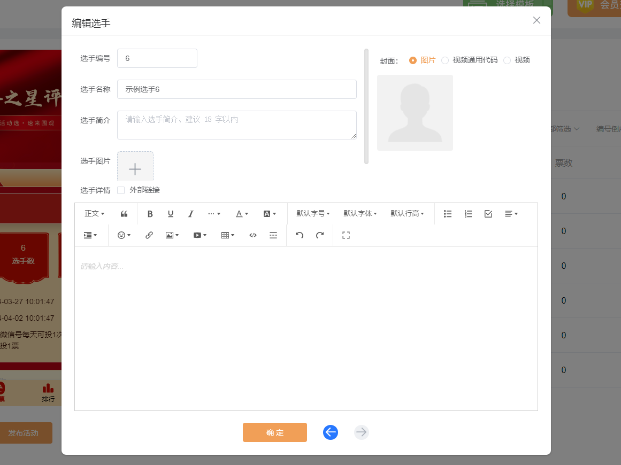Enable the 外部链接 checkbox

[x=121, y=190]
